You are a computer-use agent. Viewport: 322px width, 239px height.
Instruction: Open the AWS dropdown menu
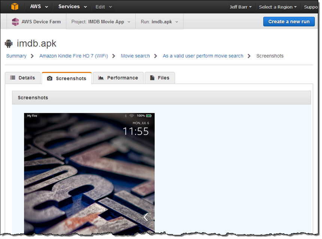pos(39,7)
